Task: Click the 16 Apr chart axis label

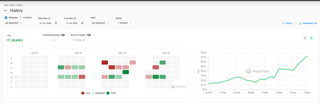Action: coord(307,93)
